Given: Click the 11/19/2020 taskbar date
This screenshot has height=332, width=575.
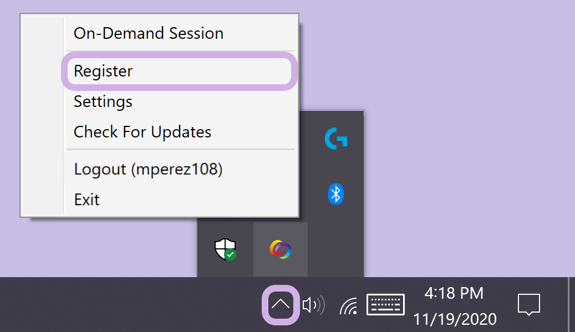Looking at the screenshot, I should [x=454, y=319].
